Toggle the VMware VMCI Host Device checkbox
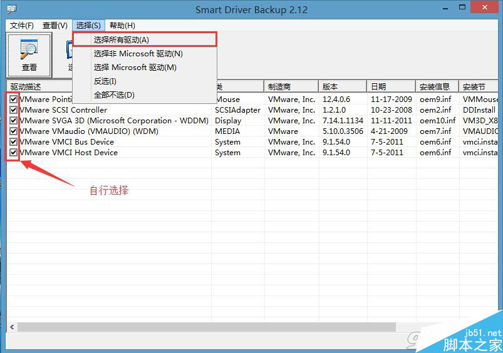 coord(13,152)
